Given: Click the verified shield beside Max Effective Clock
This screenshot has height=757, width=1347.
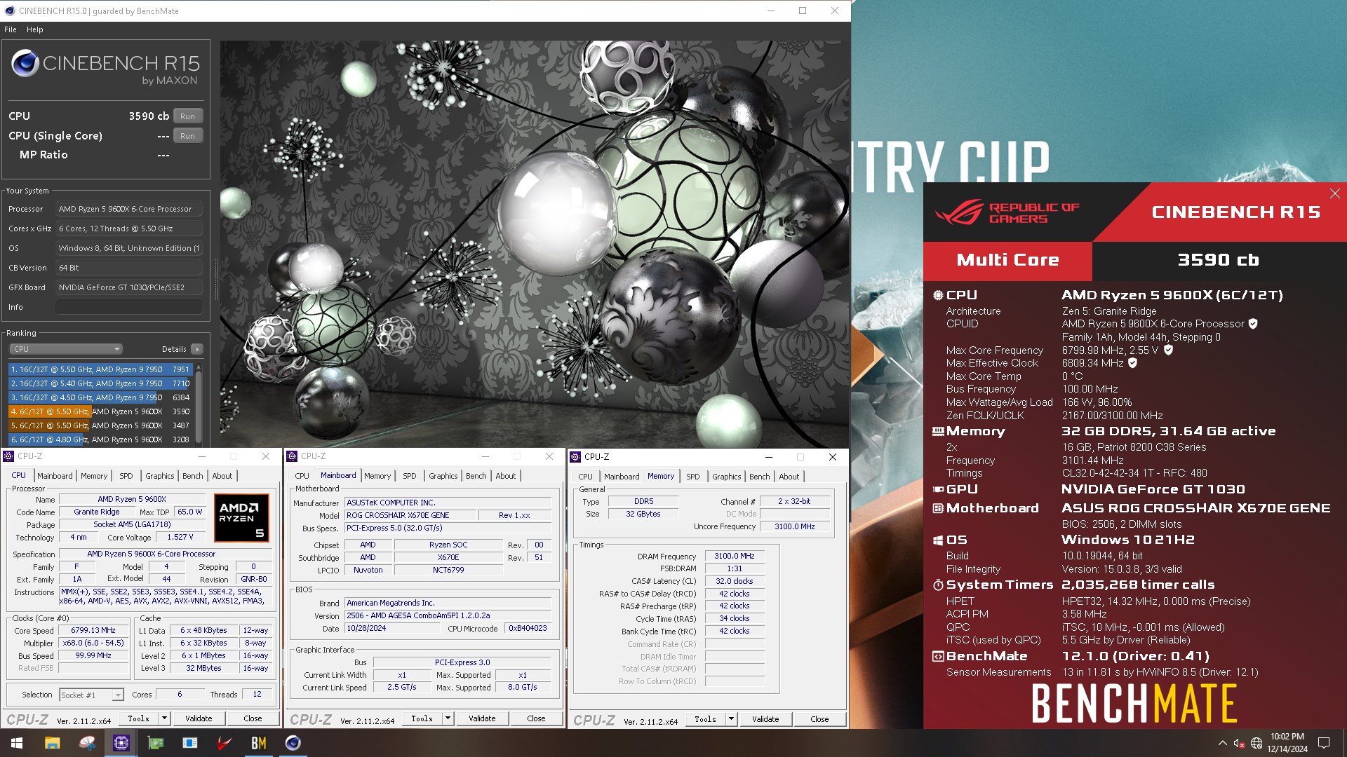Looking at the screenshot, I should coord(1132,363).
